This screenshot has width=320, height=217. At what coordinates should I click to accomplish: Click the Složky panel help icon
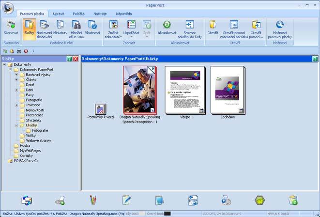coord(69,59)
